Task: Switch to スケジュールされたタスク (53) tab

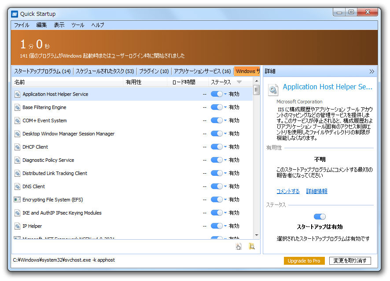Action: 105,71
